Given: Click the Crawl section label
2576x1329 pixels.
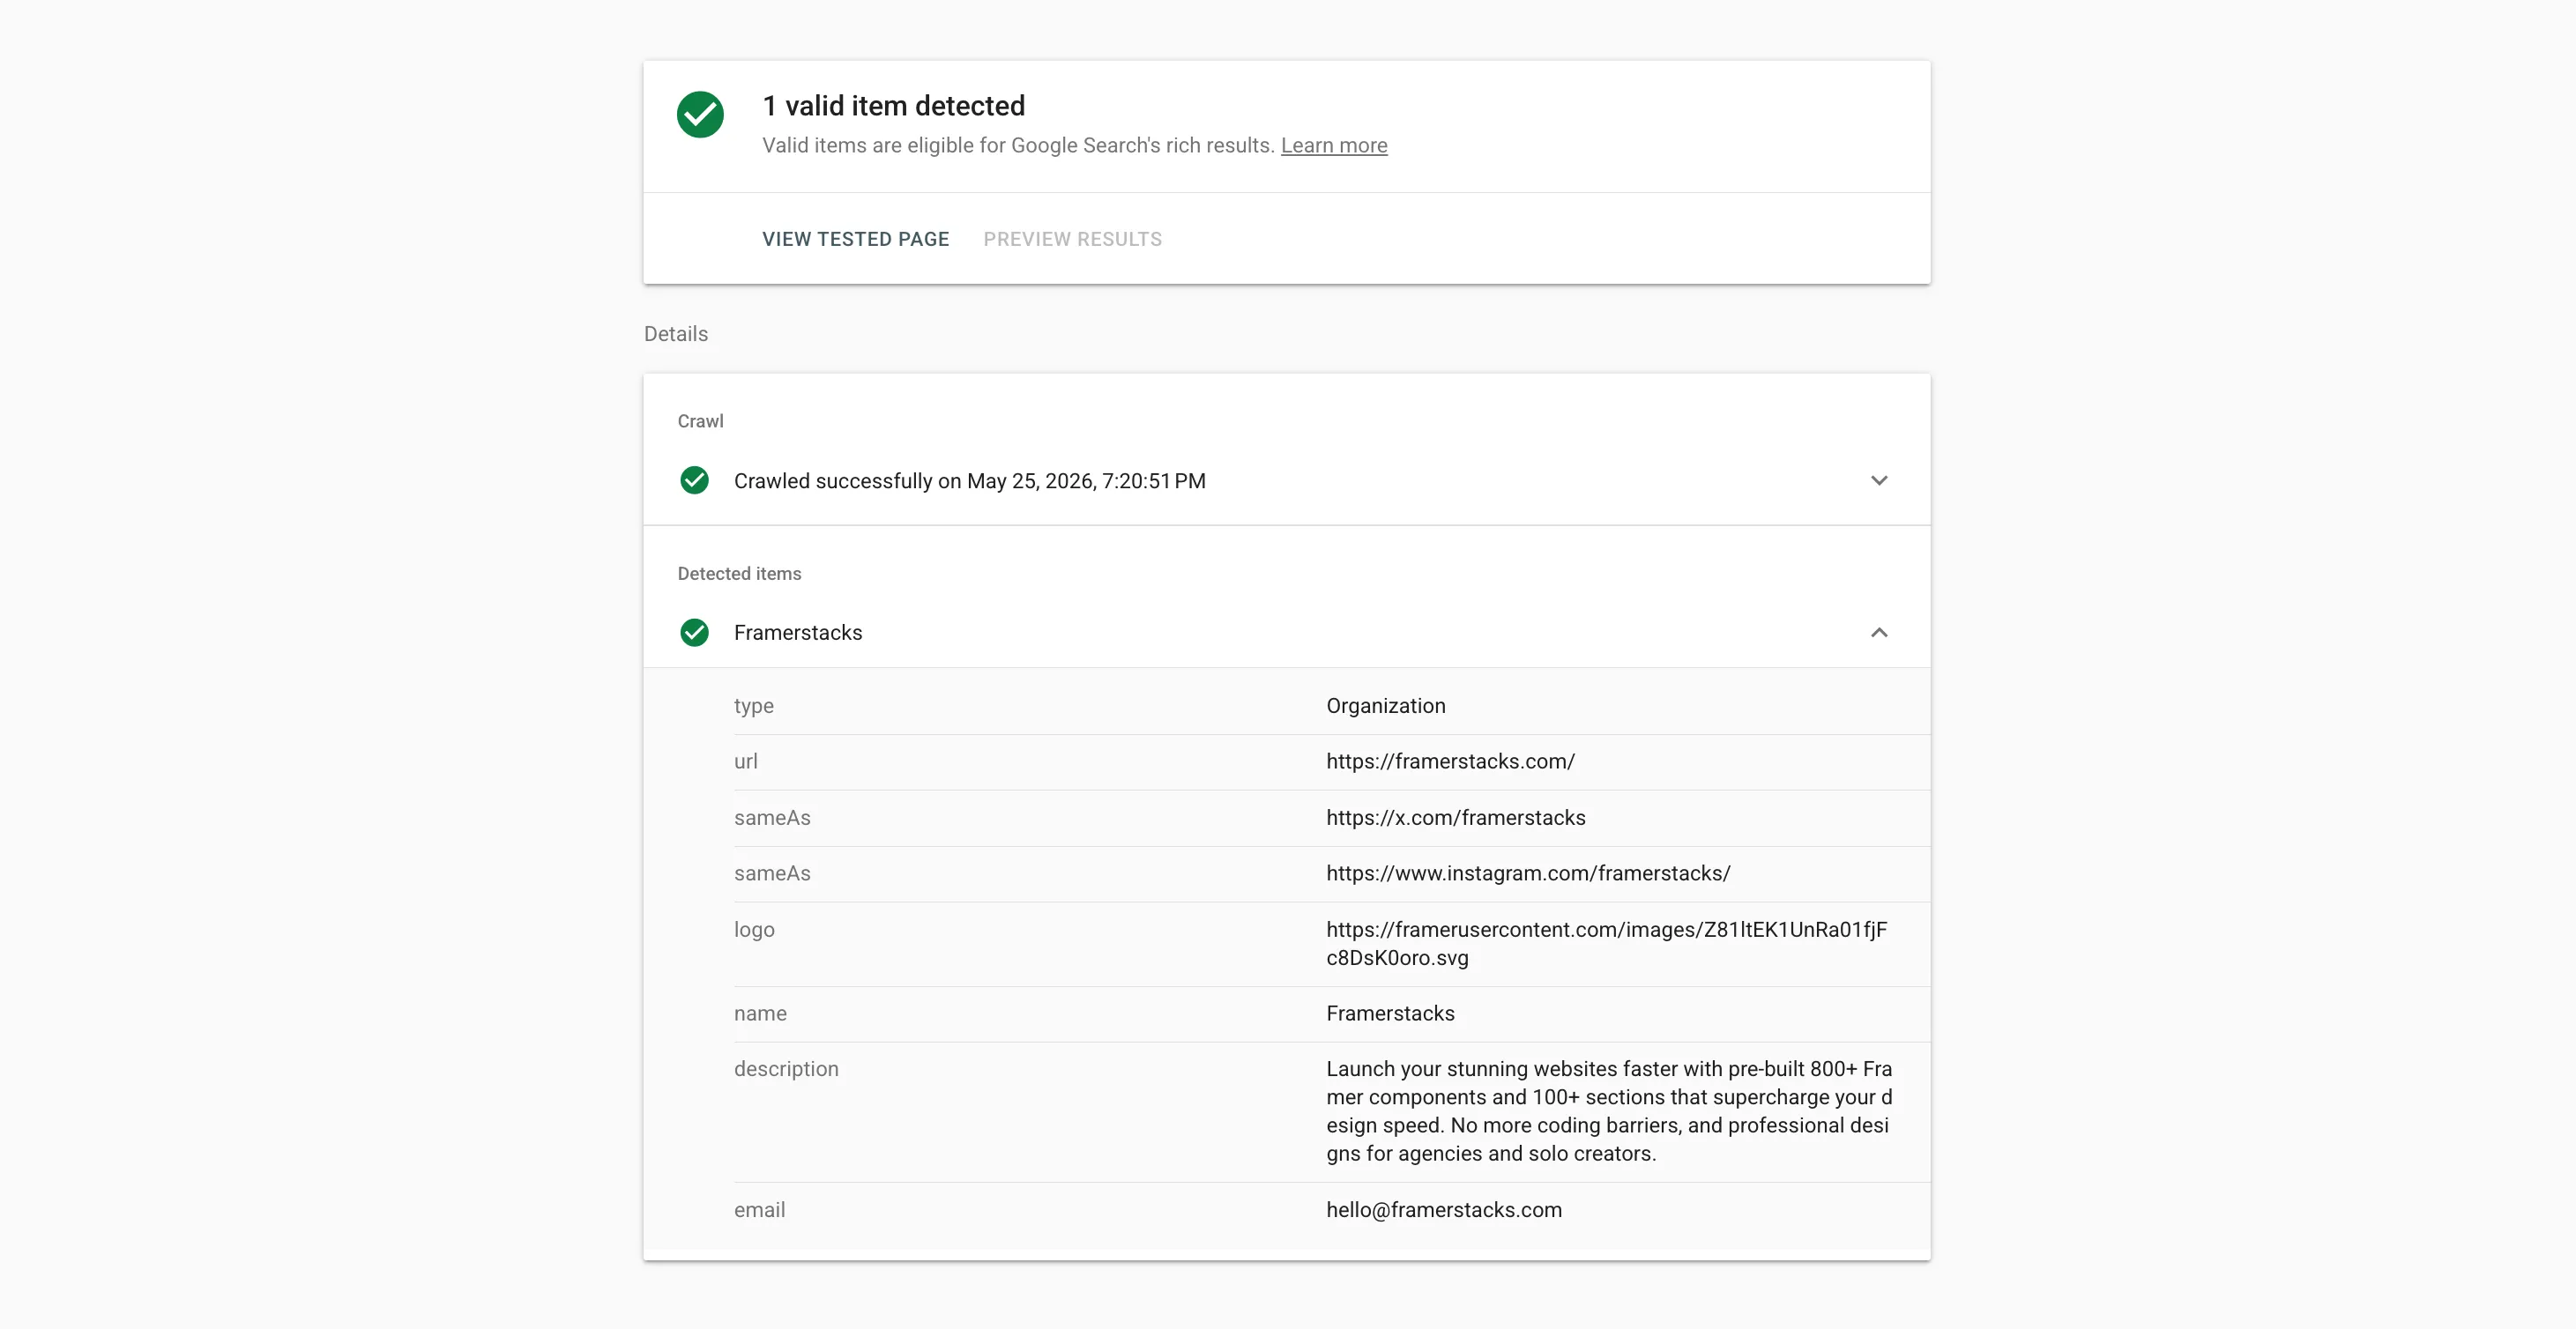Looking at the screenshot, I should (x=700, y=421).
